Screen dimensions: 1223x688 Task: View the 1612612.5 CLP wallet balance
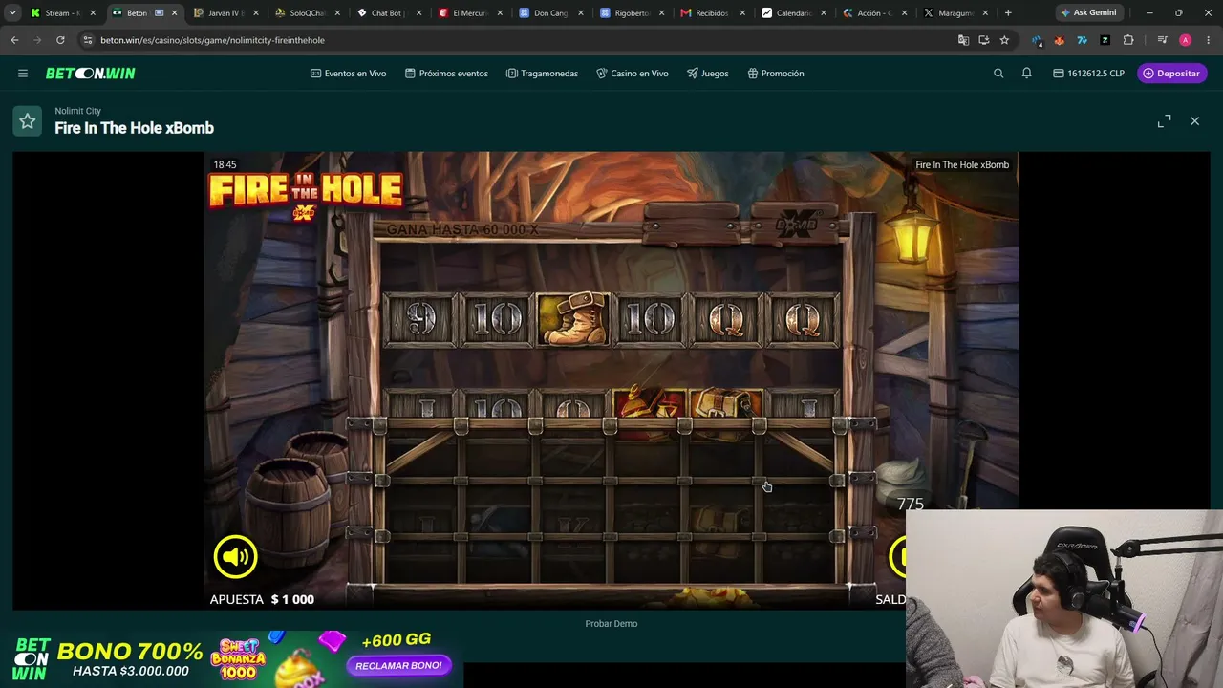[1089, 74]
